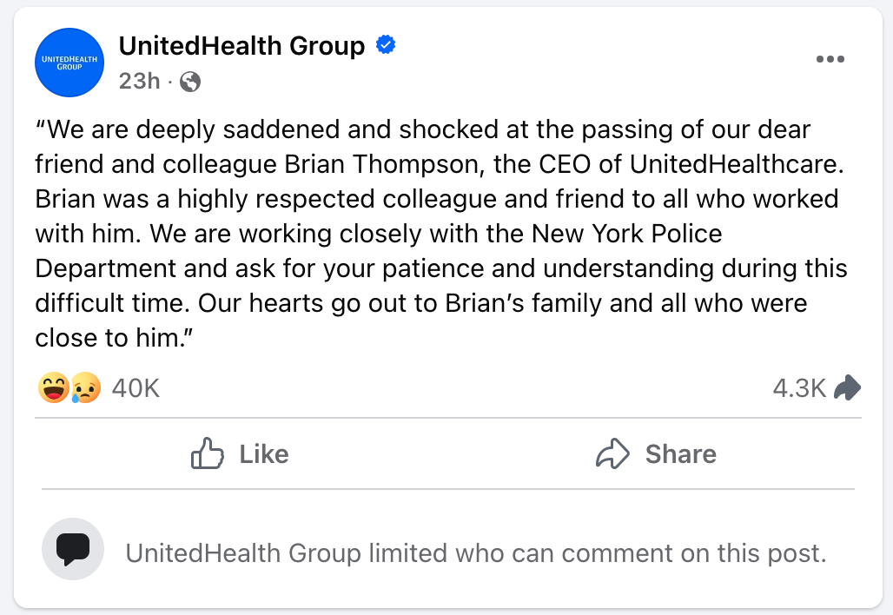Viewport: 893px width, 615px height.
Task: Open the UnitedHealth Group profile picture
Action: 69,63
